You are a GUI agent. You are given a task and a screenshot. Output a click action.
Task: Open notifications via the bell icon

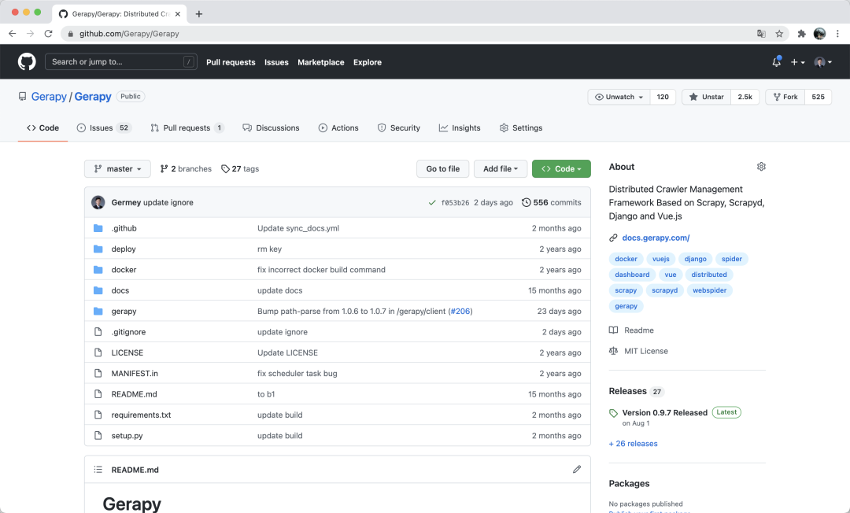775,61
